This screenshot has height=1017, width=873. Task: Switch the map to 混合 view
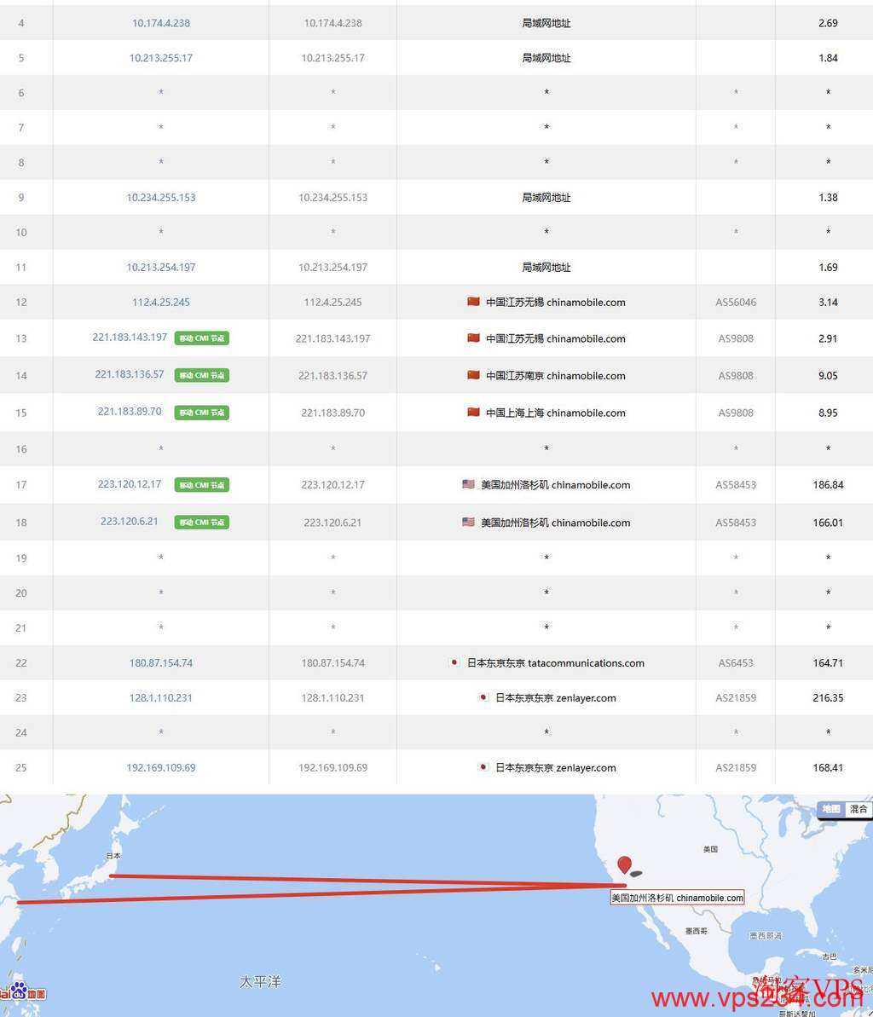[x=859, y=809]
